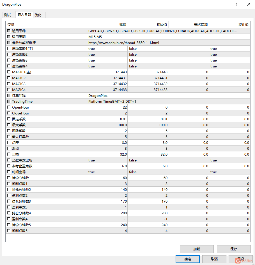Image resolution: width=255 pixels, height=265 pixels.
Task: Edit 持仓分钟数3 赋值 value 170
Action: point(107,201)
